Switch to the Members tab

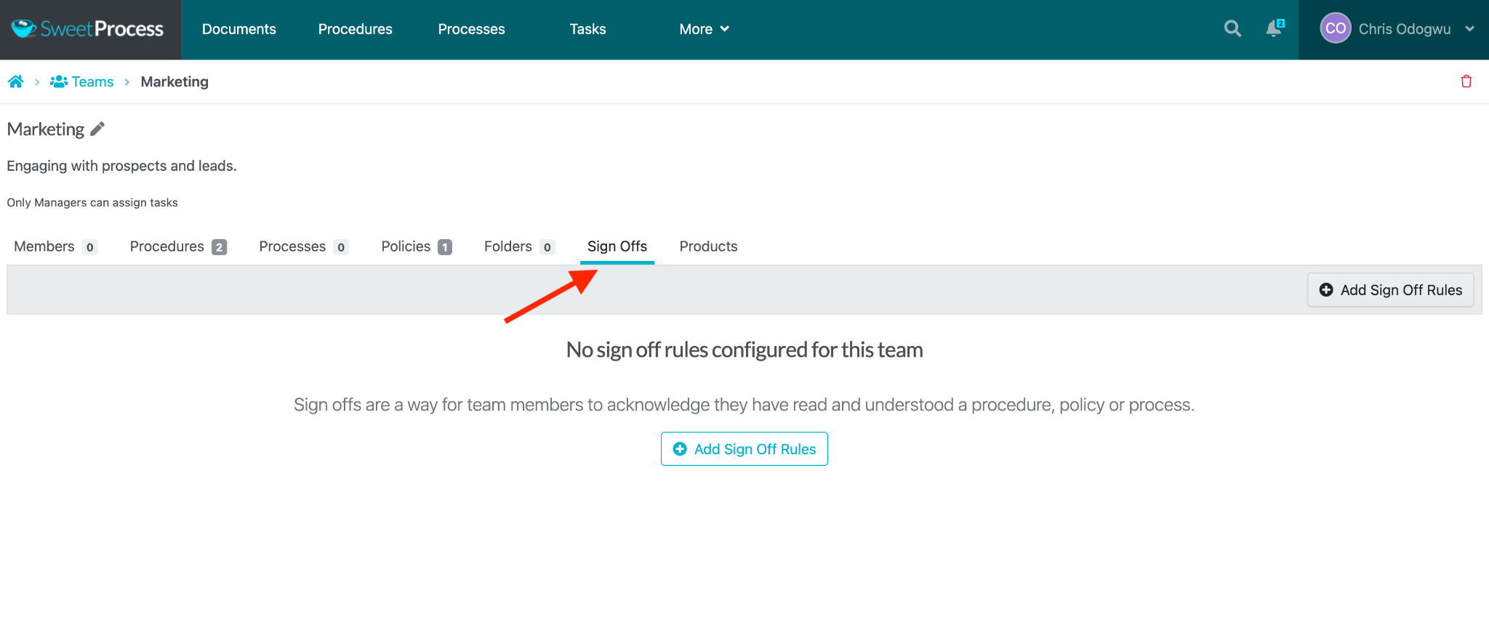click(x=44, y=246)
